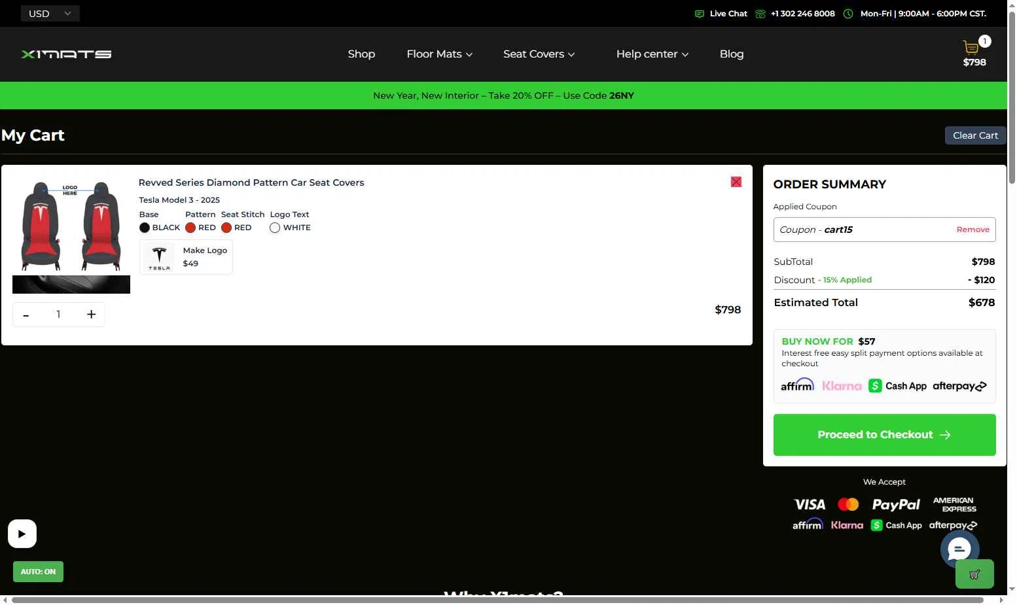
Task: Click the horizontal scrollbar at bottom
Action: (497, 600)
